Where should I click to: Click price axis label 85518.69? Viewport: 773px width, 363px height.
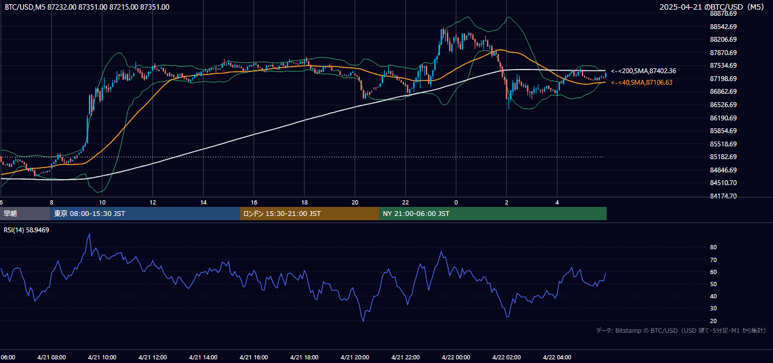point(723,144)
